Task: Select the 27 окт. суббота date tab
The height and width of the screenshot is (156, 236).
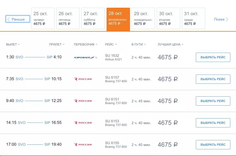Action: [x=93, y=18]
